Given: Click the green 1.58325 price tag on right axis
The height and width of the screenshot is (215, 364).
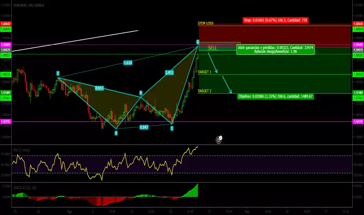Looking at the screenshot, I should 358,74.
